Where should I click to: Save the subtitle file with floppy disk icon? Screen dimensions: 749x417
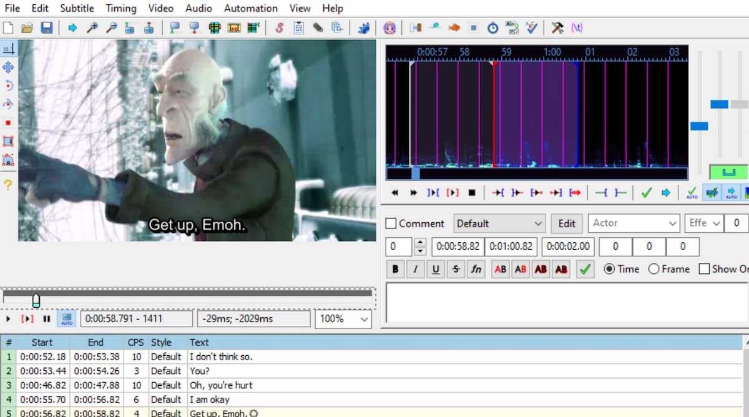tap(46, 28)
